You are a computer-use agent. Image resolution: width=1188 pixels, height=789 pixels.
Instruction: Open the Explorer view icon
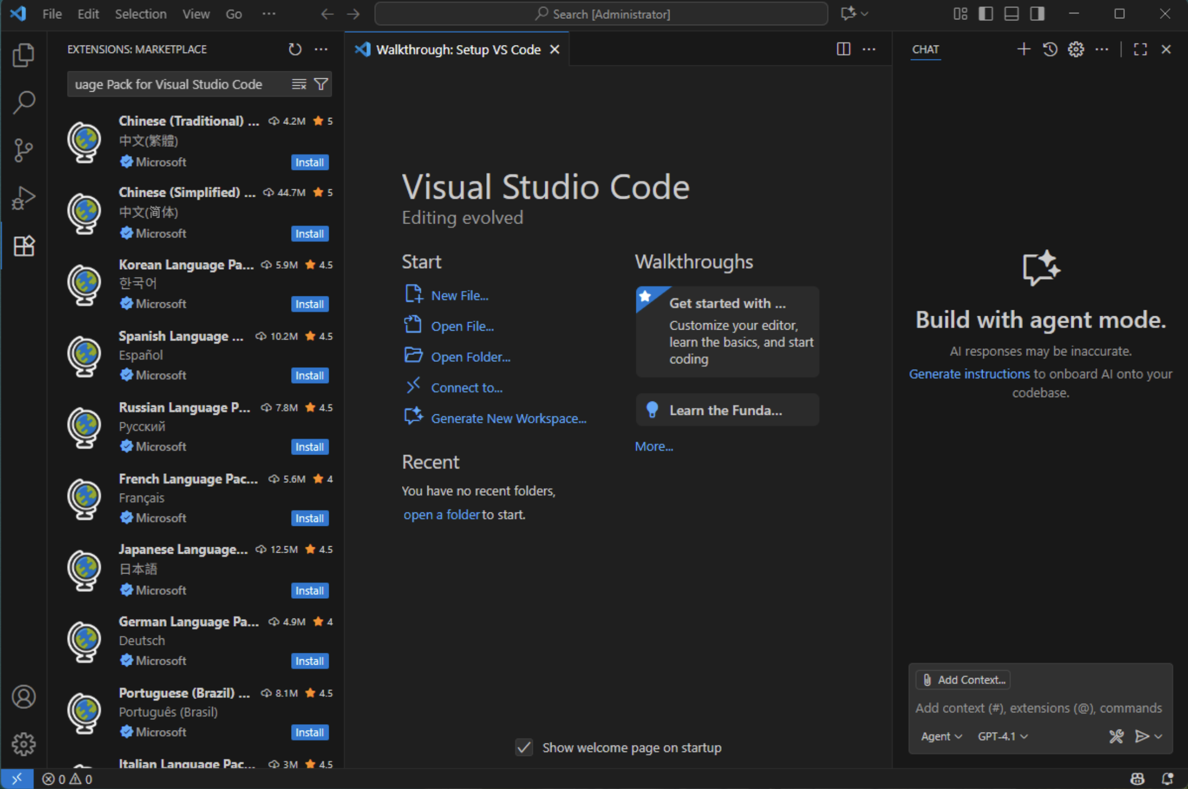[23, 55]
